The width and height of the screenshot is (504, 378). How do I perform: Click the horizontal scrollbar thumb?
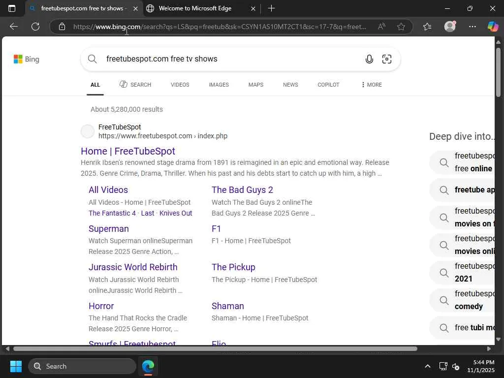tap(215, 349)
